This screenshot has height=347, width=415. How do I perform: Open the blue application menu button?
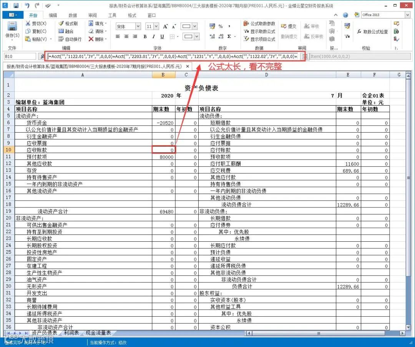tap(12, 15)
